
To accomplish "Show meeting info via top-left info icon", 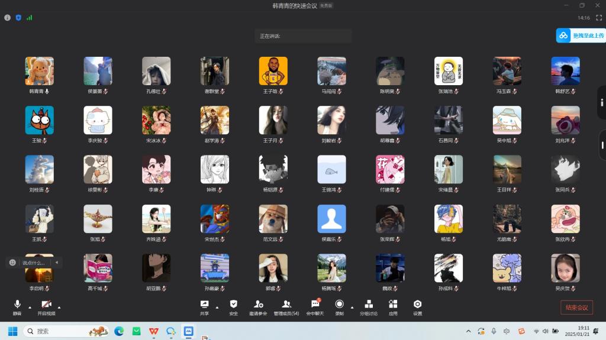I will pyautogui.click(x=8, y=18).
